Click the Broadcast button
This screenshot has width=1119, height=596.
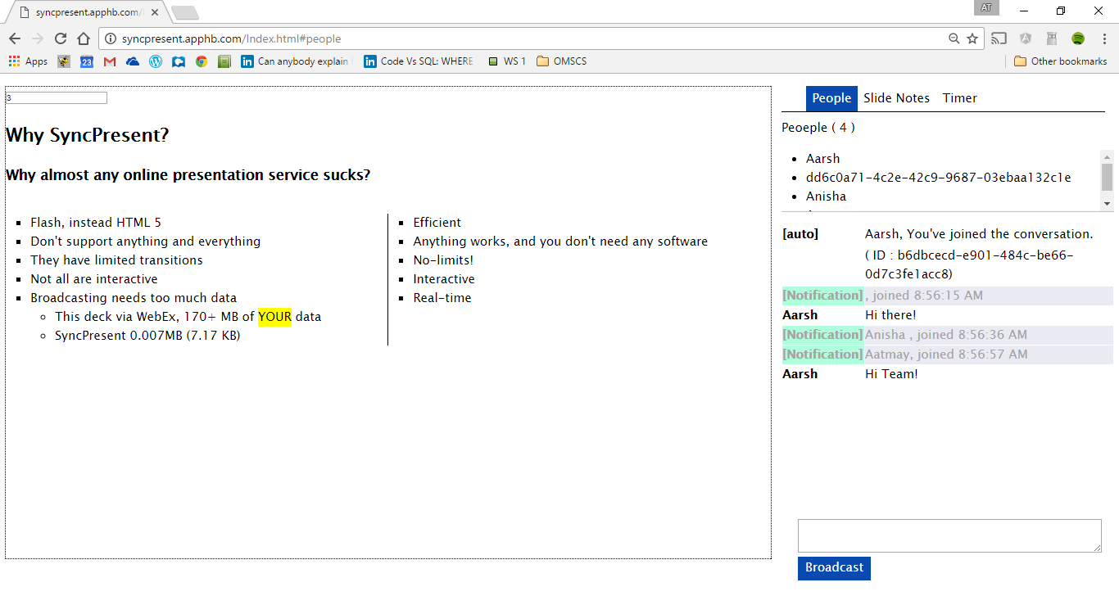click(x=834, y=568)
